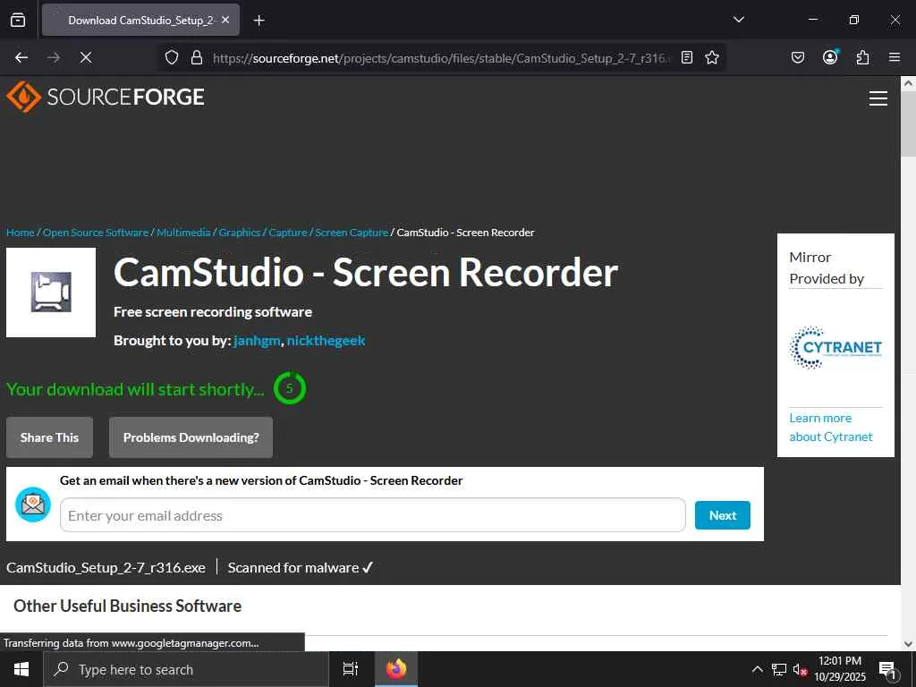Click the taskbar clock and date
Screen dimensions: 916x687
point(840,669)
